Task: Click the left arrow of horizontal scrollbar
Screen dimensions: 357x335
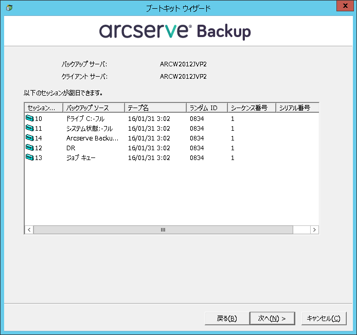Action: click(x=29, y=230)
